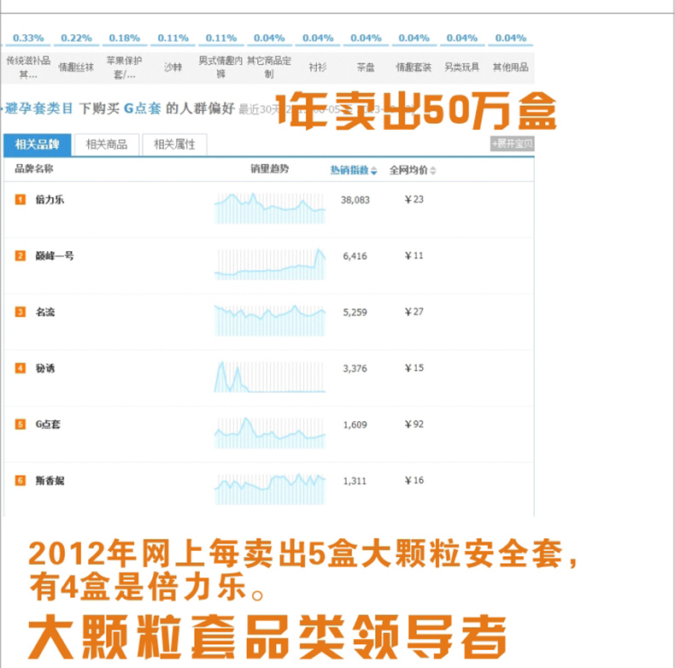Click rank 3 badge for 名流
Screen dimensions: 675x668
(x=21, y=312)
